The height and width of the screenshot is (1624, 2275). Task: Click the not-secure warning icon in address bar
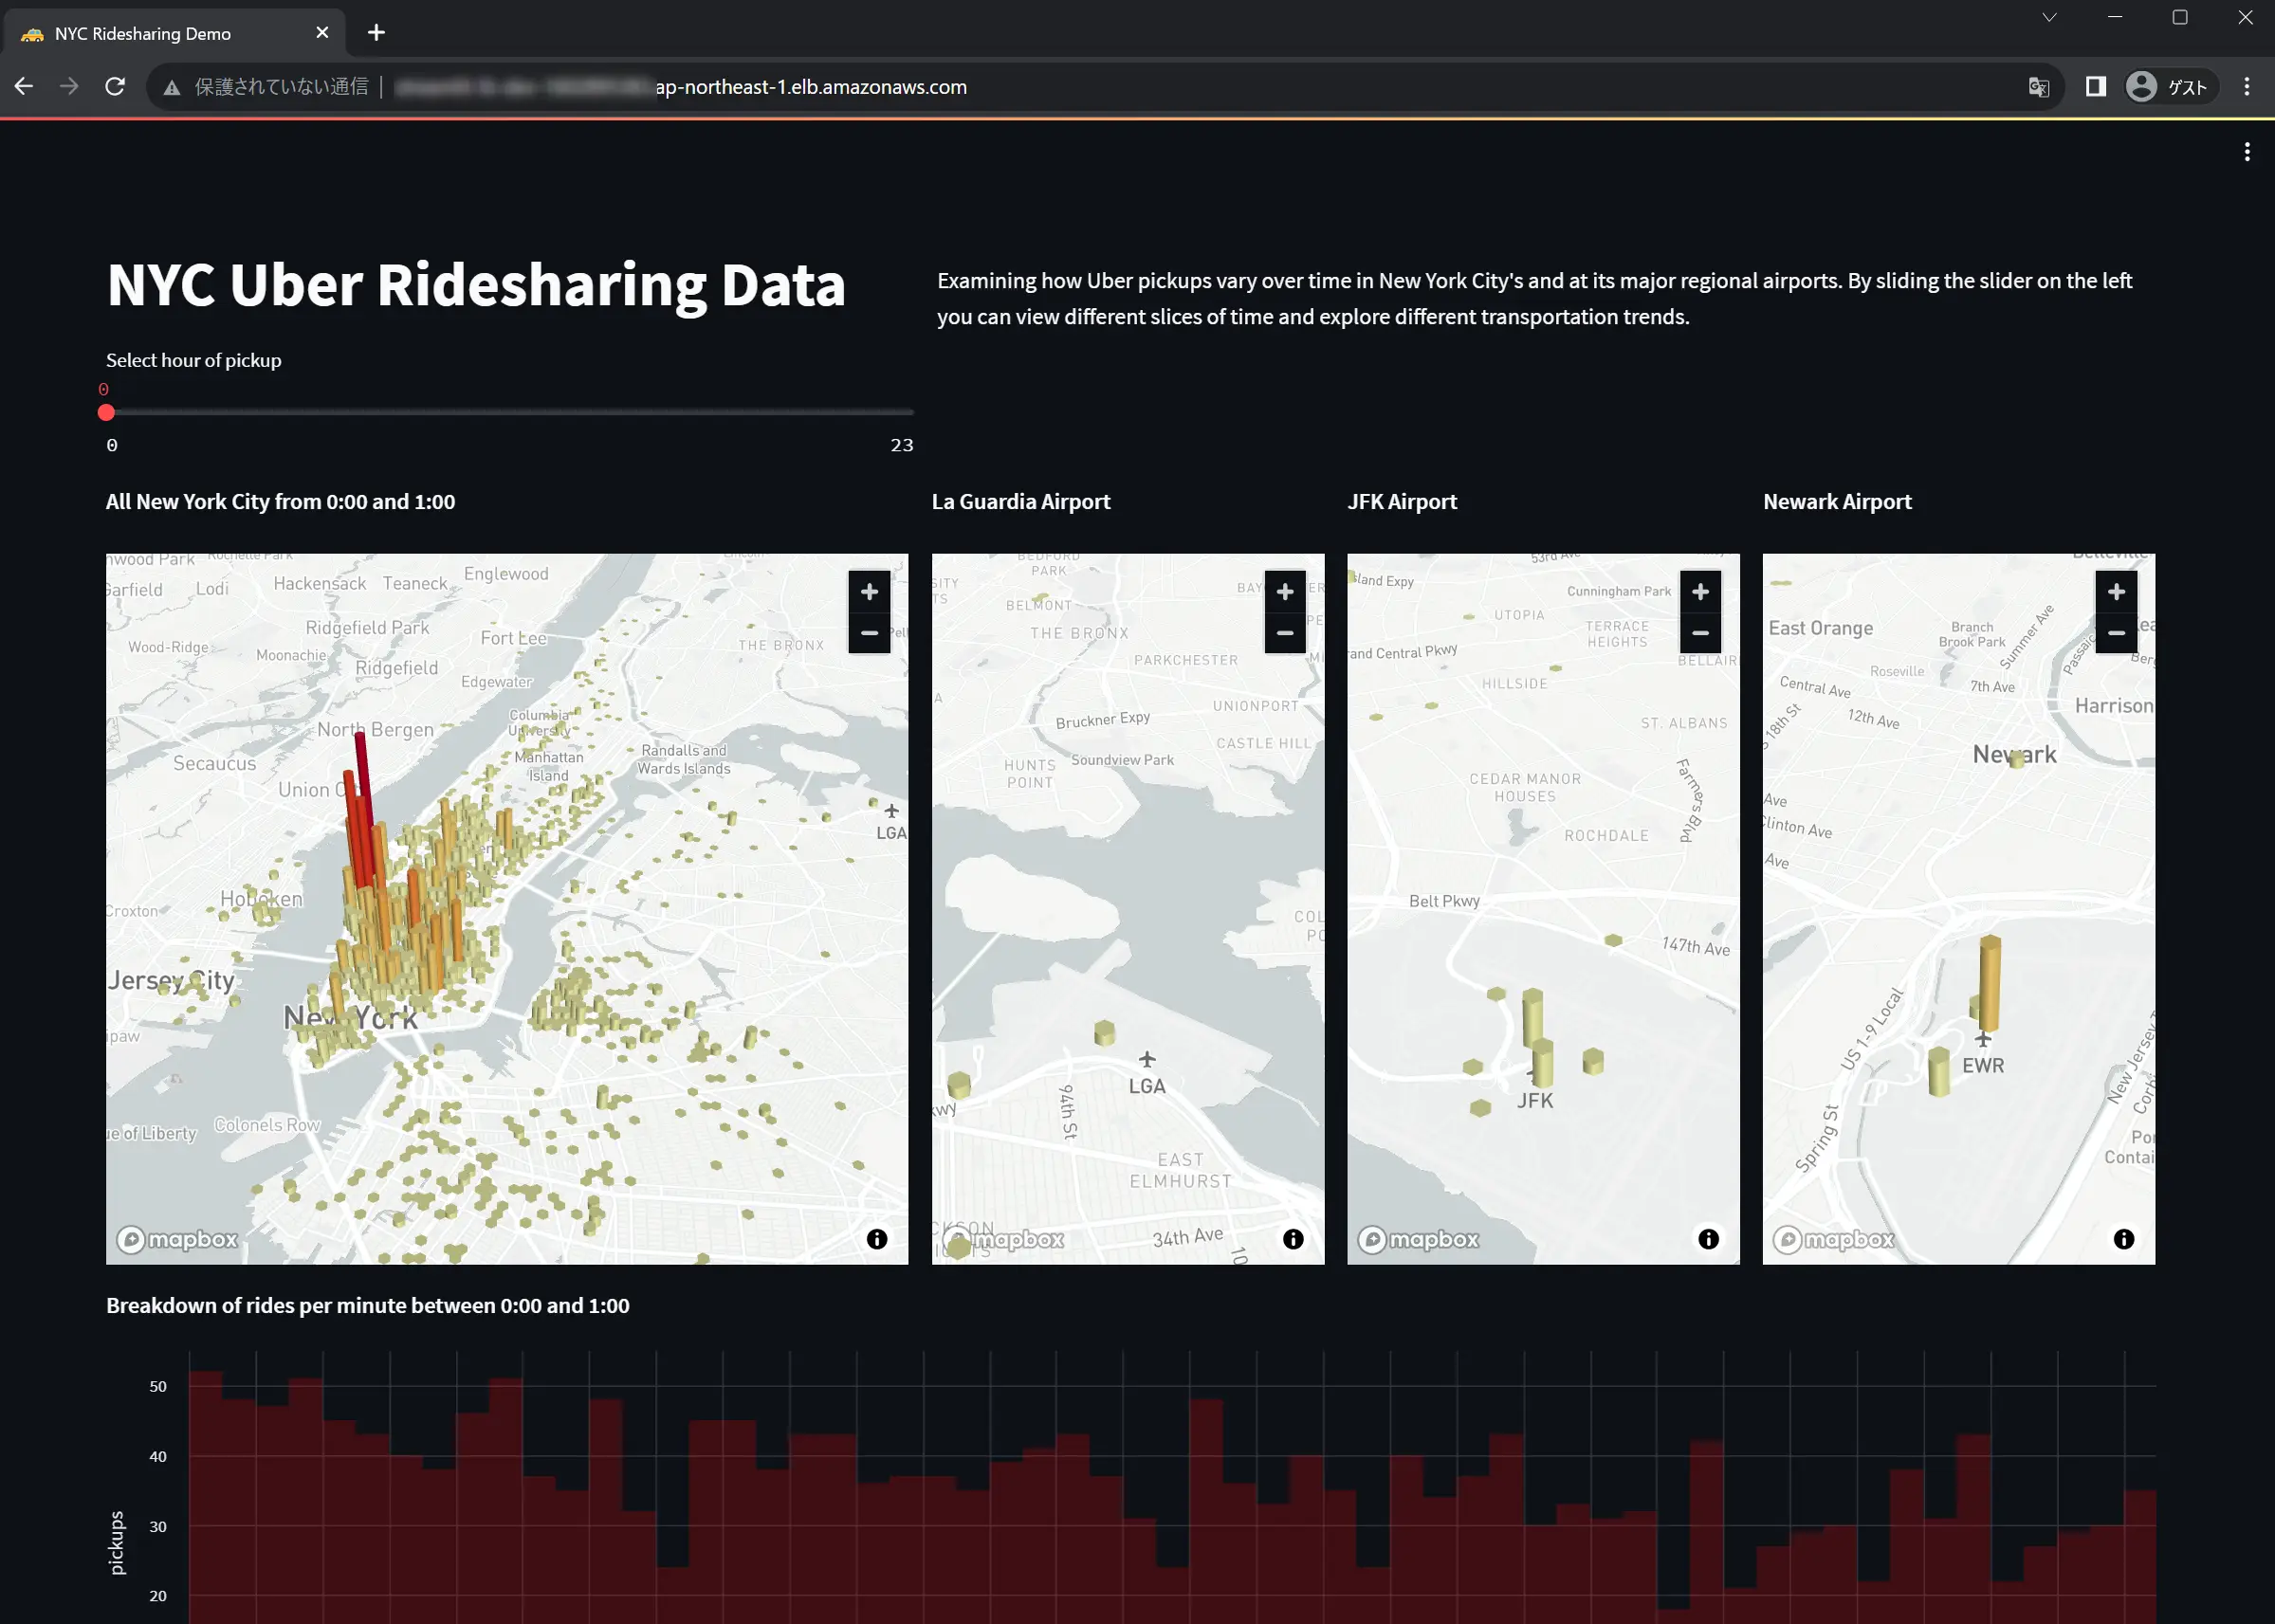tap(172, 88)
